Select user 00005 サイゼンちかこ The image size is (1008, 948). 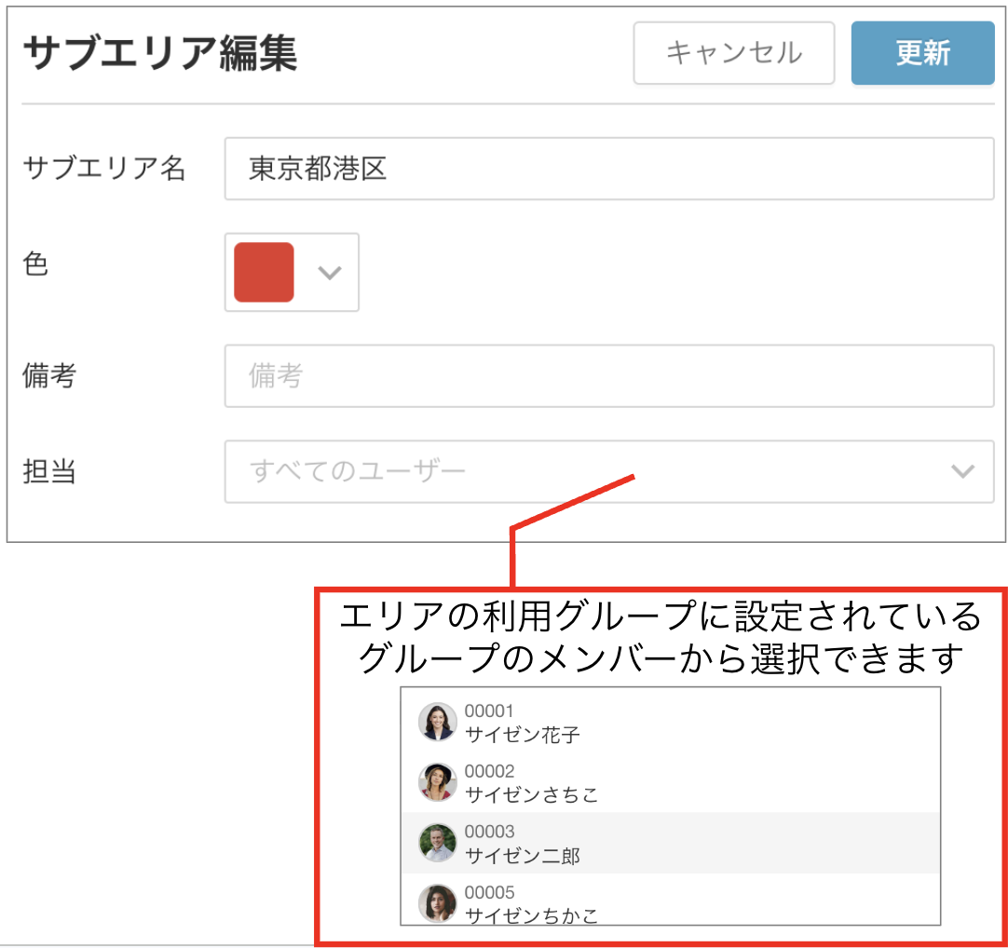(671, 900)
